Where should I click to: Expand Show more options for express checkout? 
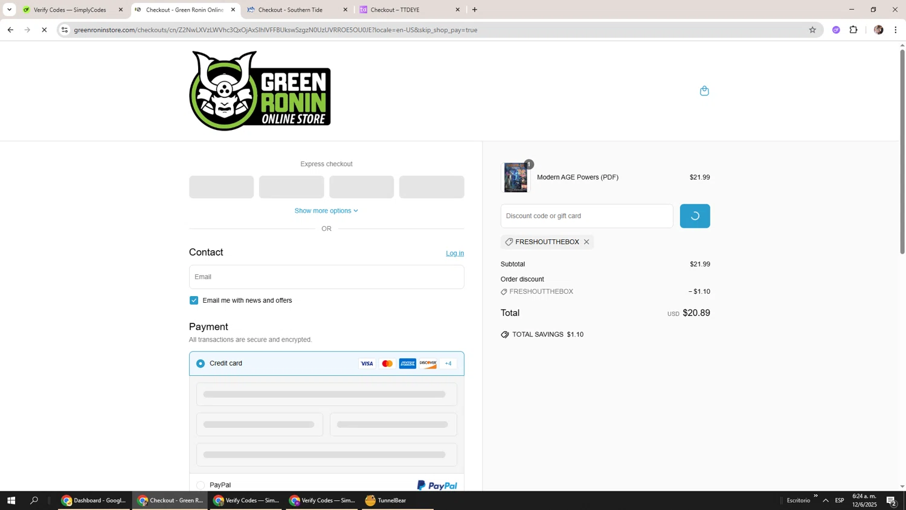click(x=326, y=211)
